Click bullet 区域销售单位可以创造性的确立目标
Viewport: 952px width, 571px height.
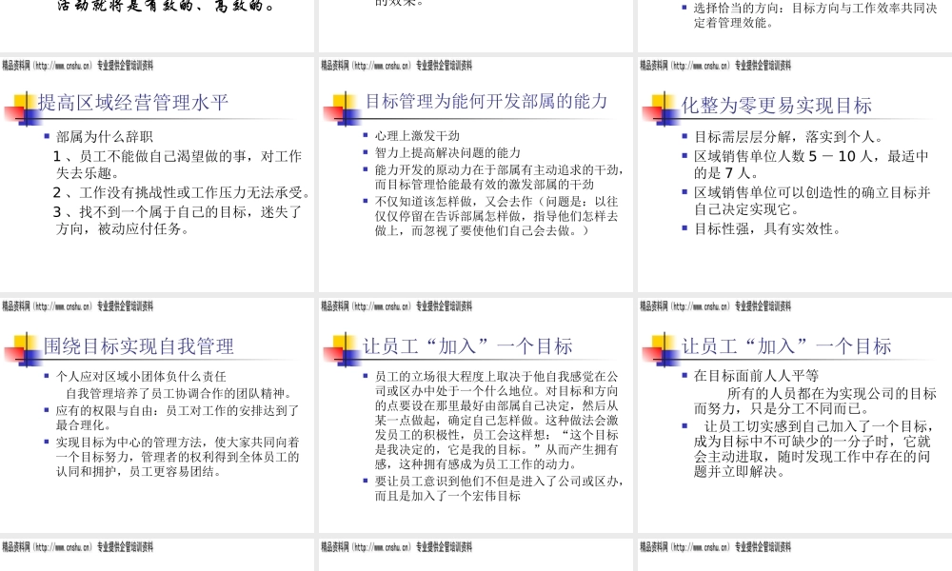coord(812,201)
